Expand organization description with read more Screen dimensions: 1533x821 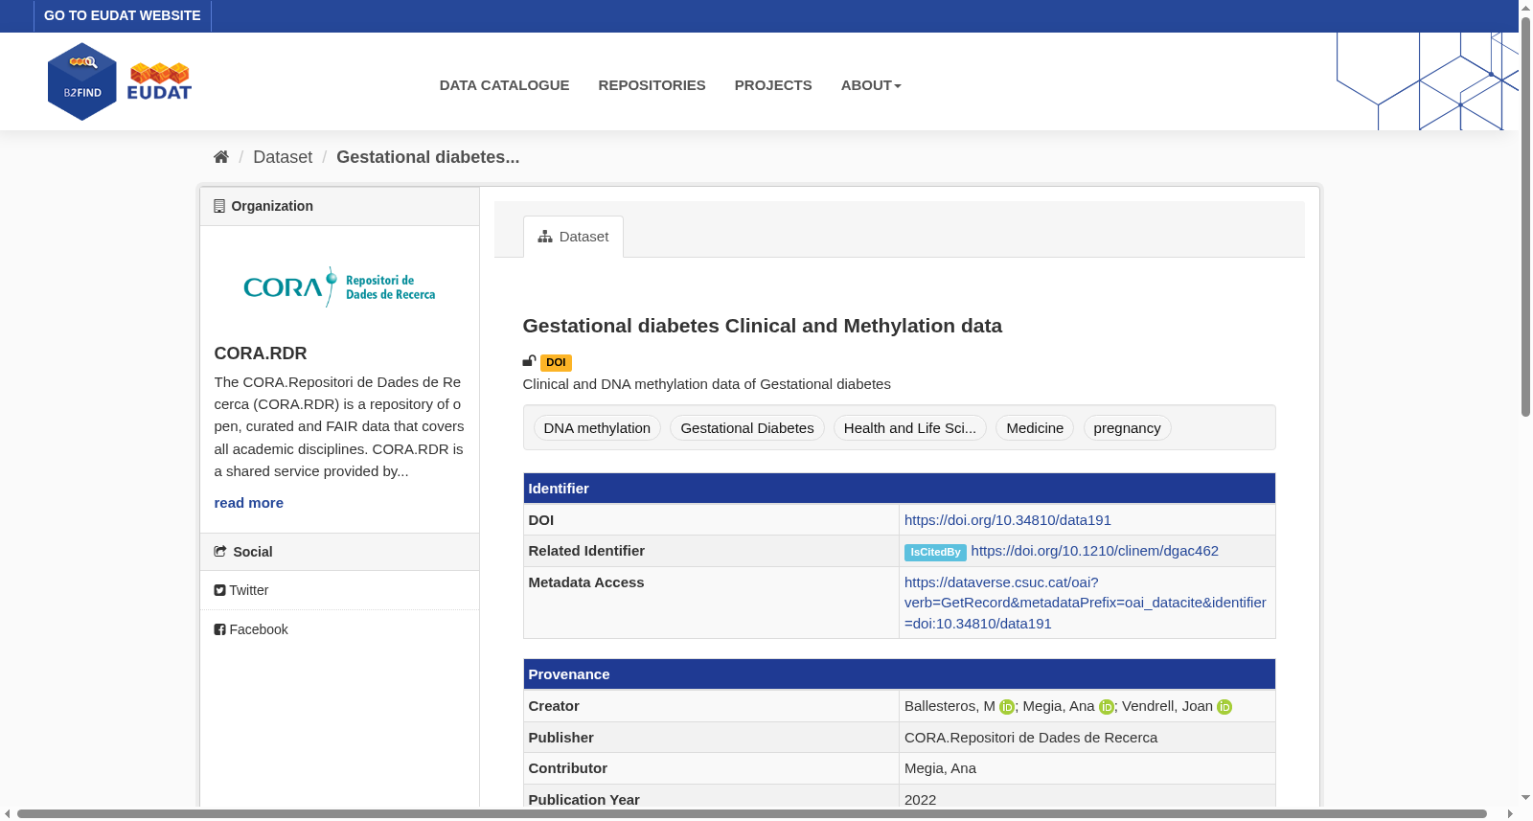[249, 503]
